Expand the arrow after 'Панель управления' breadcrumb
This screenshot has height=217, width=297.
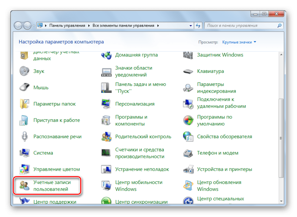tap(89, 26)
